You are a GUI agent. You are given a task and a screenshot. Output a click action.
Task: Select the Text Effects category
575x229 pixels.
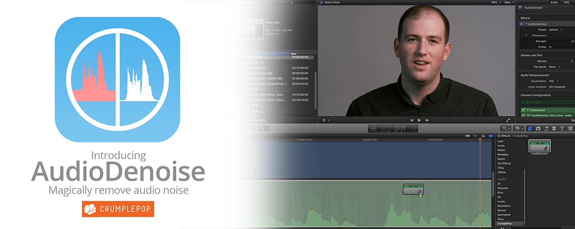point(504,163)
